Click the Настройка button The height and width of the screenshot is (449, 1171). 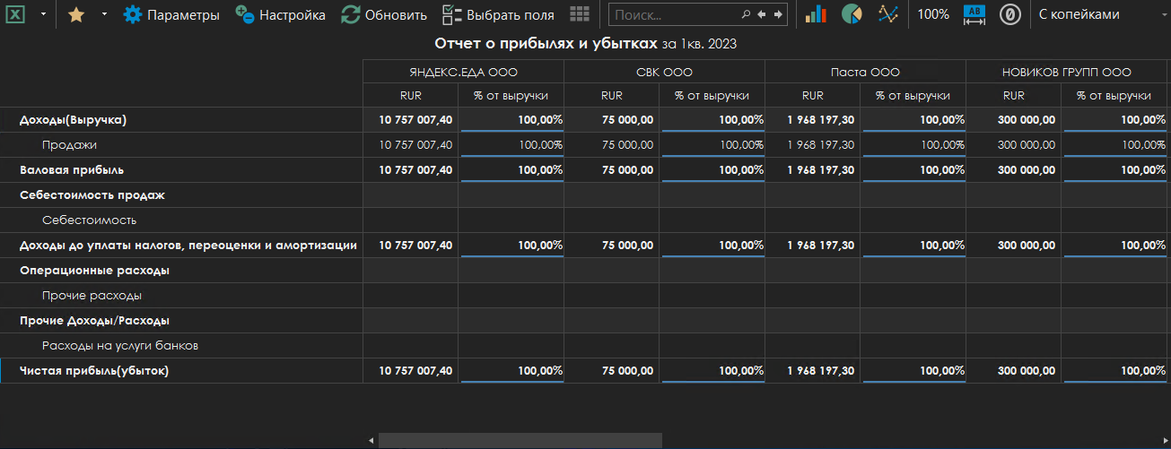click(x=280, y=14)
